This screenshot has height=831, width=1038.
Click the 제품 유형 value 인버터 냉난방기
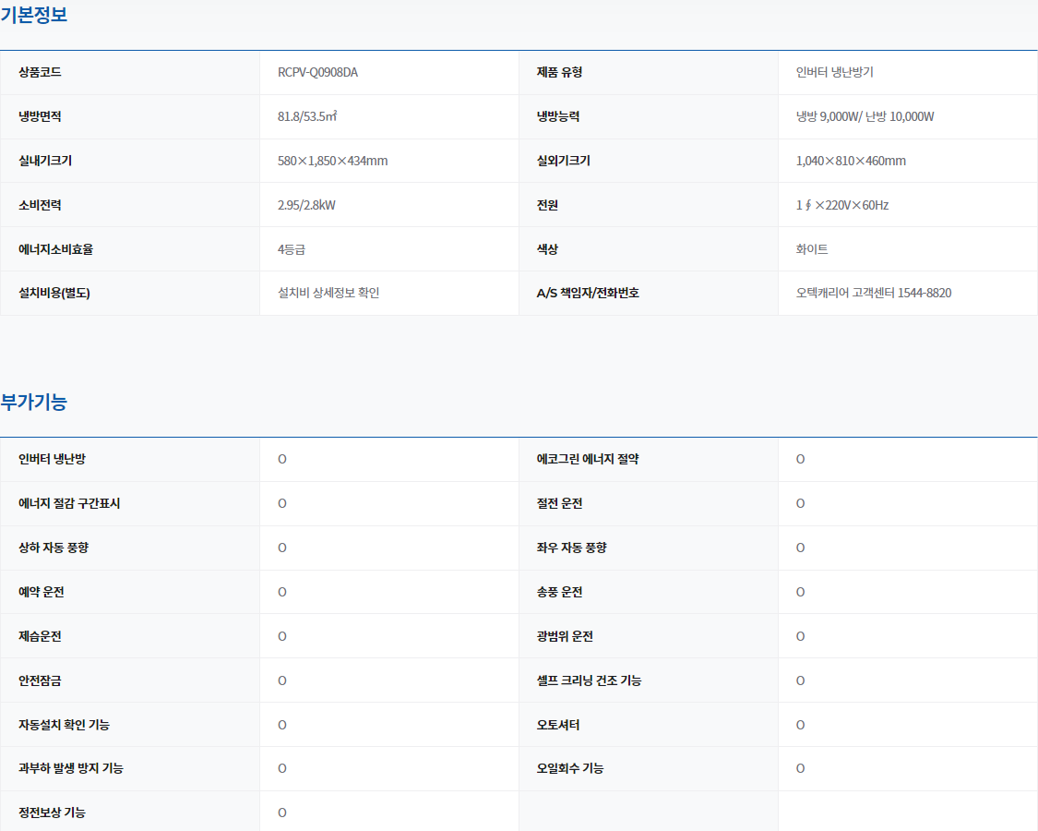click(x=834, y=72)
